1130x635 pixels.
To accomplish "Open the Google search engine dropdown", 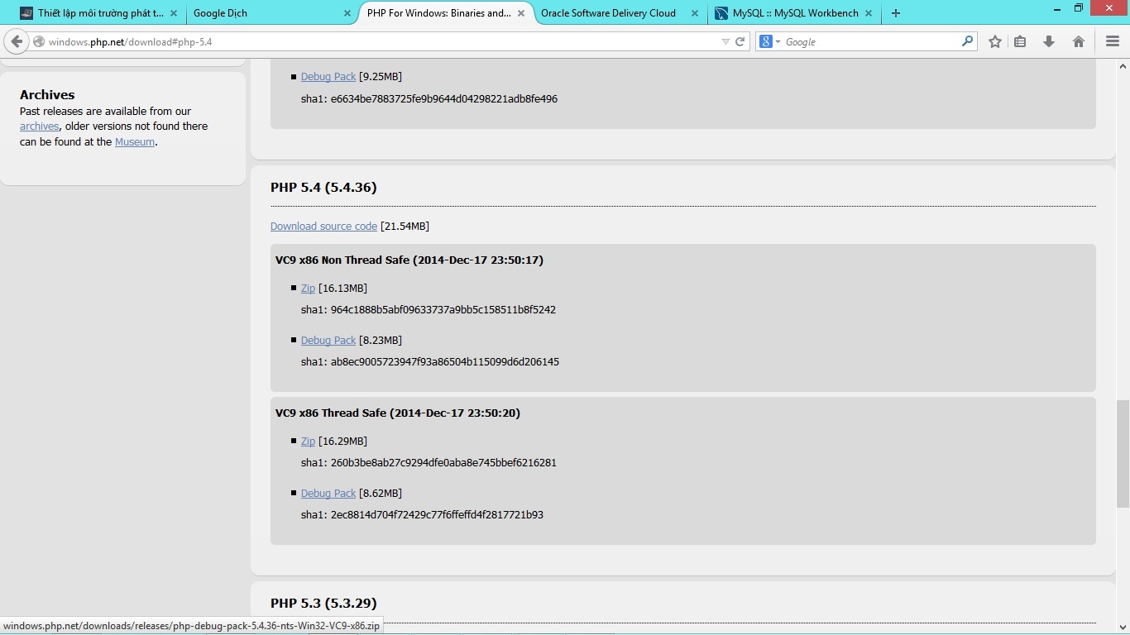I will pos(770,41).
